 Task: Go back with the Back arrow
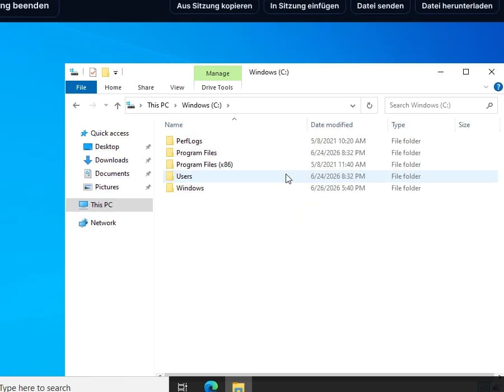[76, 105]
